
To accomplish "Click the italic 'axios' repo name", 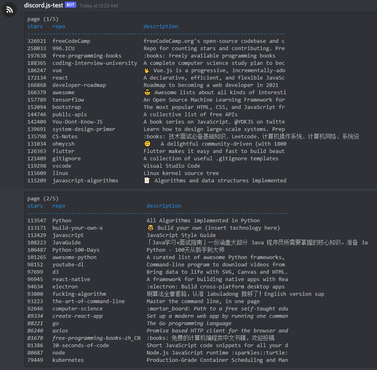I will click(x=60, y=331).
